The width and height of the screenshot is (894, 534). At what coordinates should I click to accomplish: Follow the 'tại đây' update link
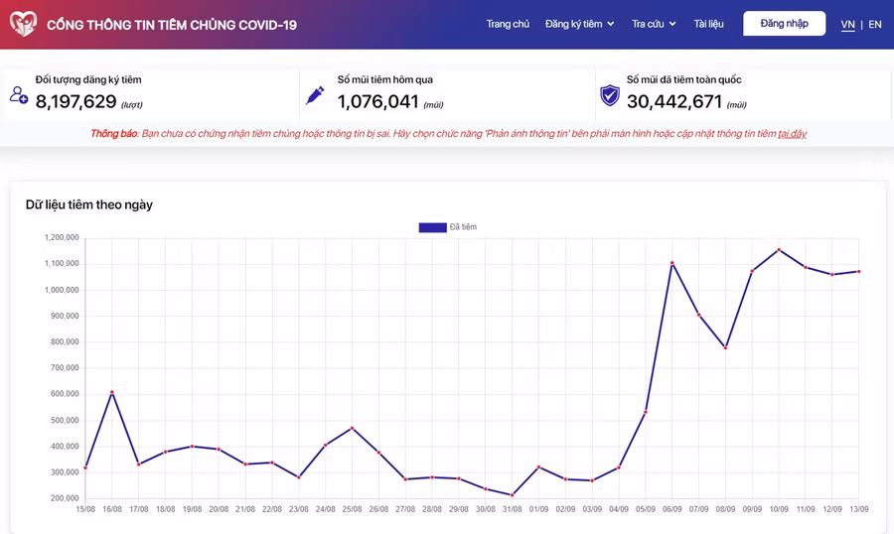[792, 134]
